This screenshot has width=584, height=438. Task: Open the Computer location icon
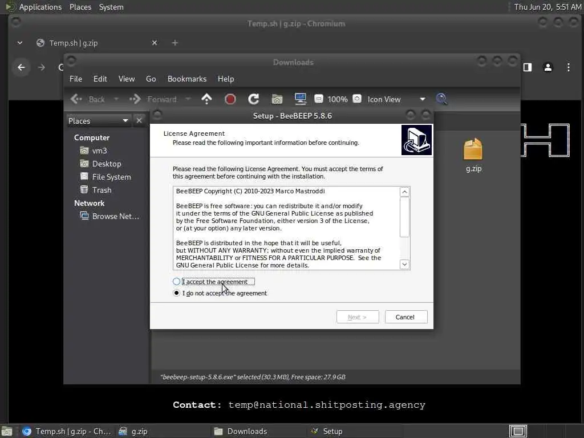point(300,99)
